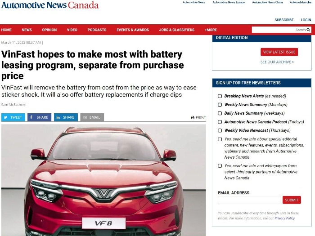The image size is (315, 236).
Task: Share article on Facebook
Action: coord(40,117)
